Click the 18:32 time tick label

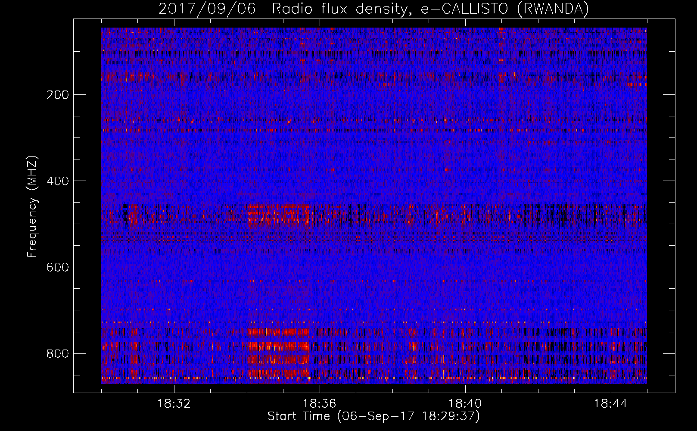174,404
